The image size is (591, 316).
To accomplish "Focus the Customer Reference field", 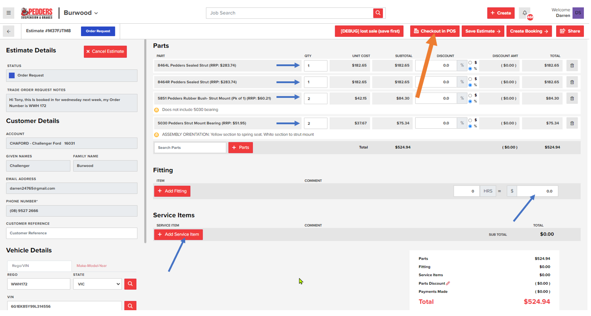I will [x=72, y=233].
